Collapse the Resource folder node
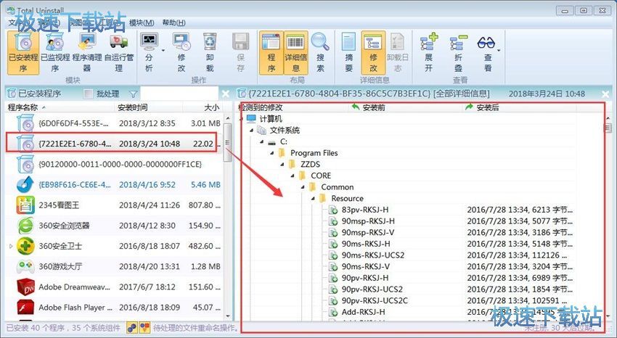The height and width of the screenshot is (338, 617). (313, 199)
